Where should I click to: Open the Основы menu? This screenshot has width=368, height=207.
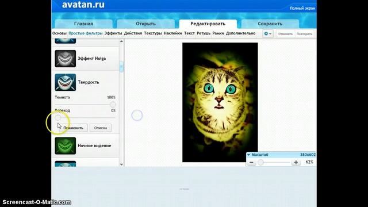pyautogui.click(x=59, y=33)
